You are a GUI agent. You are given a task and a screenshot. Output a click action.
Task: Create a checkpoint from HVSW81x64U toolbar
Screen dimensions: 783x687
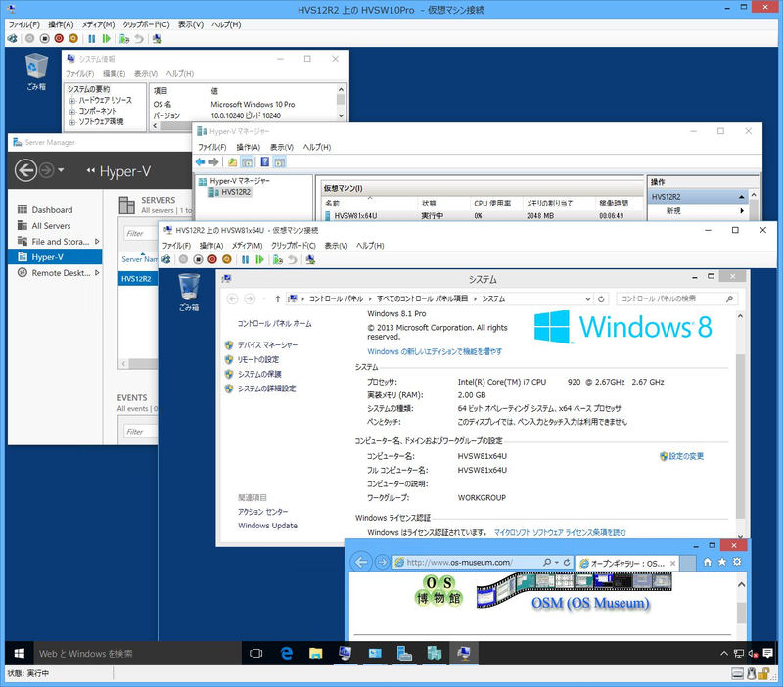click(x=278, y=259)
